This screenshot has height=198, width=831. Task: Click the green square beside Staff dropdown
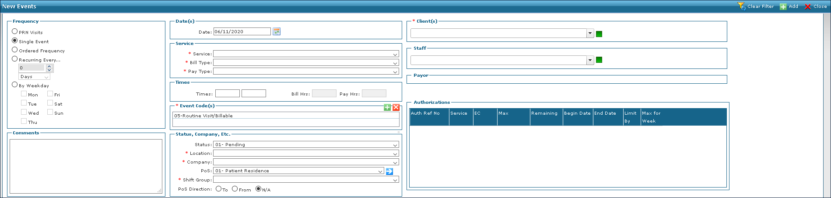point(599,60)
